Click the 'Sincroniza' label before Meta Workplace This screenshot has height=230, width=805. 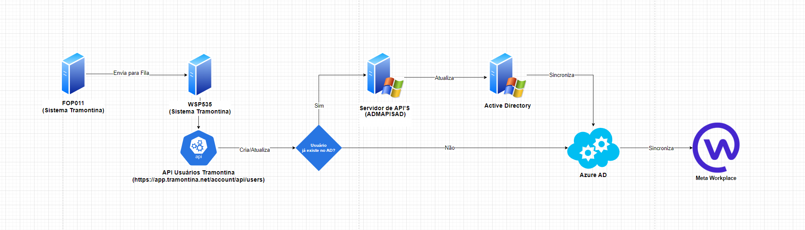click(661, 148)
